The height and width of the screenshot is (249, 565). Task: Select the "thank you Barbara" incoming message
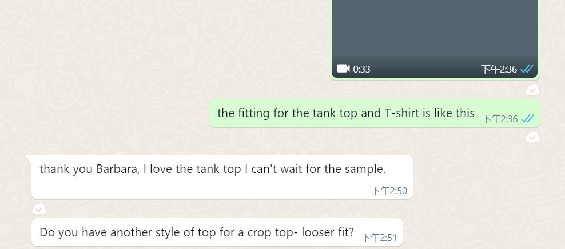[222, 177]
